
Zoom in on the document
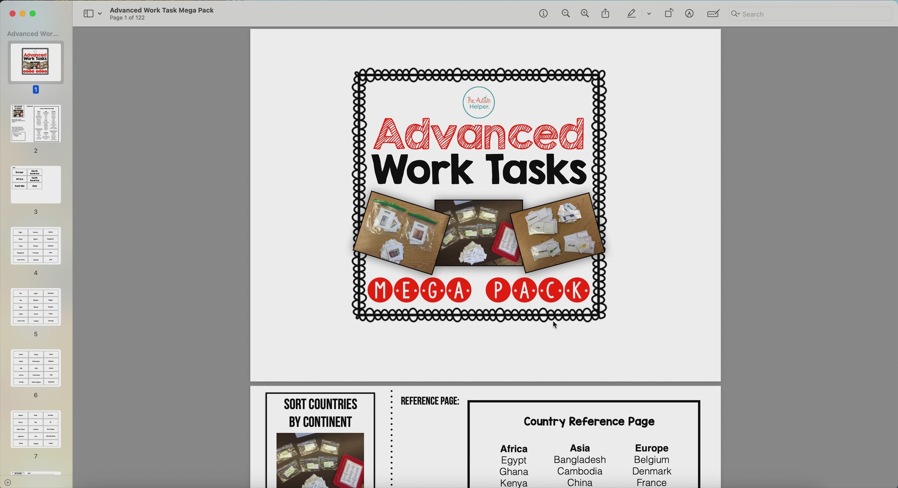click(585, 14)
